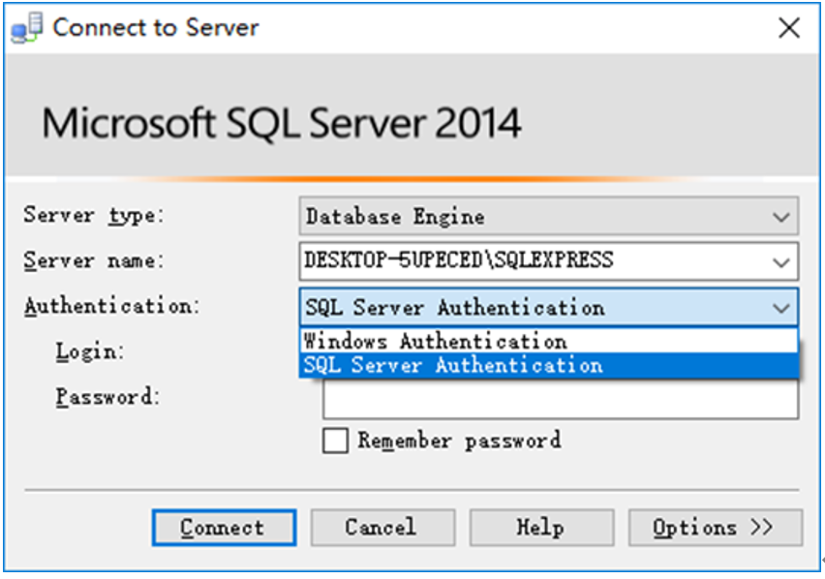Click the Cancel button

click(x=382, y=528)
